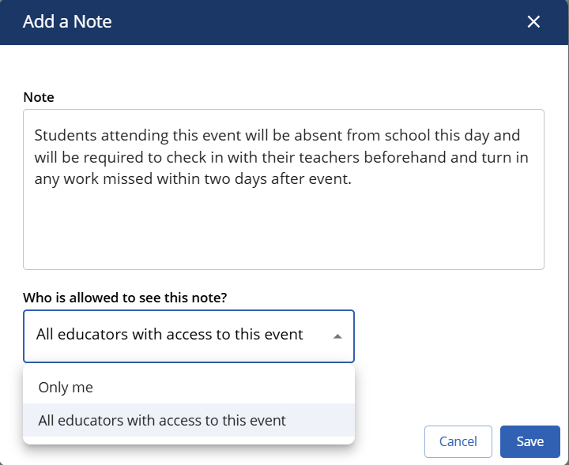Viewport: 569px width, 465px height.
Task: Save the note
Action: click(529, 442)
